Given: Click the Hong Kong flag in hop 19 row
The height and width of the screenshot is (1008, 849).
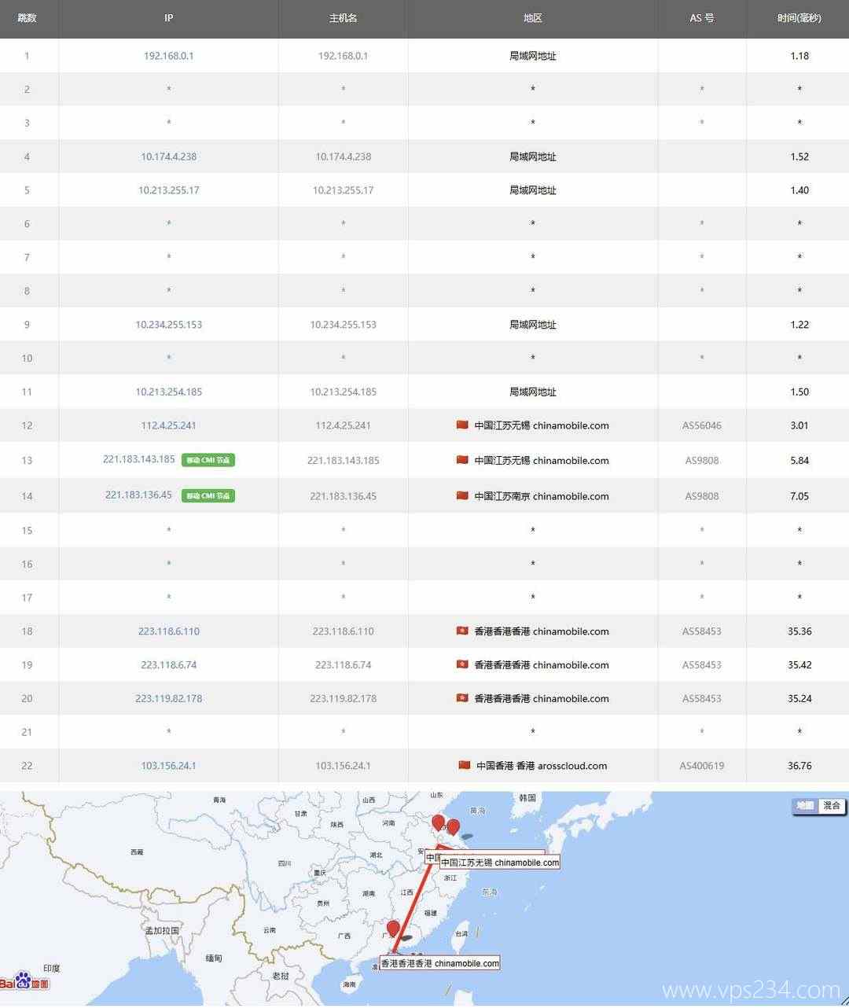Looking at the screenshot, I should [x=462, y=664].
